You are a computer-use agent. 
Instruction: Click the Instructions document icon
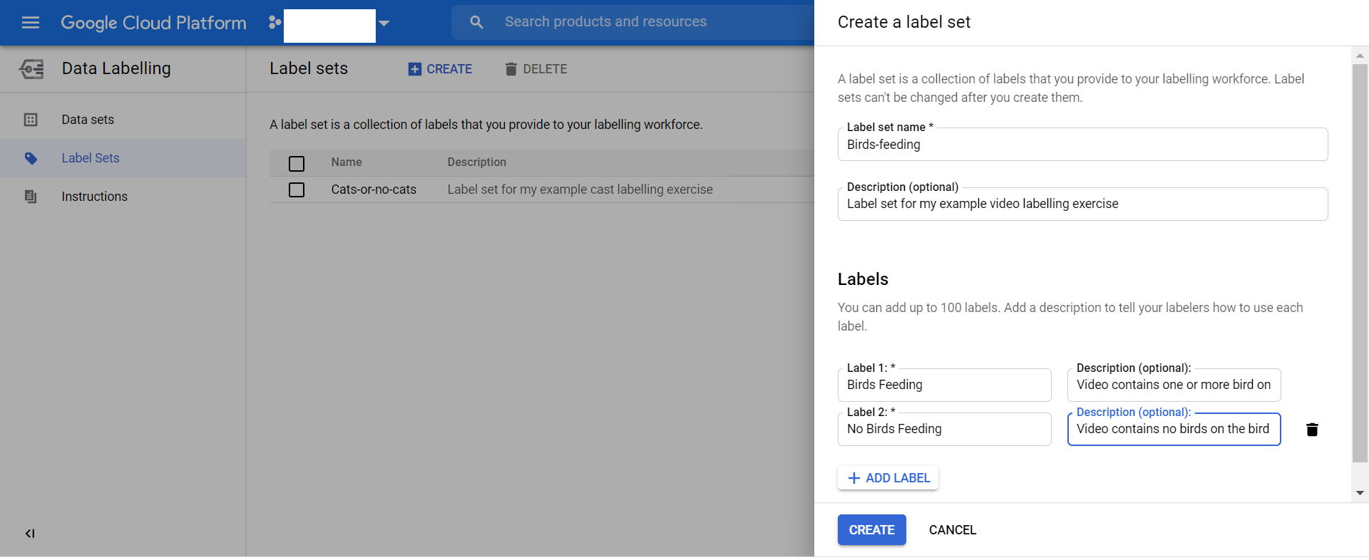(31, 197)
